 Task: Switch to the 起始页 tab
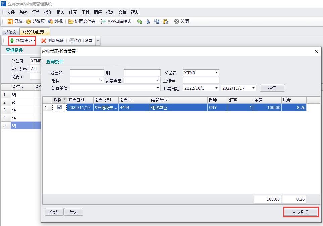(x=10, y=32)
